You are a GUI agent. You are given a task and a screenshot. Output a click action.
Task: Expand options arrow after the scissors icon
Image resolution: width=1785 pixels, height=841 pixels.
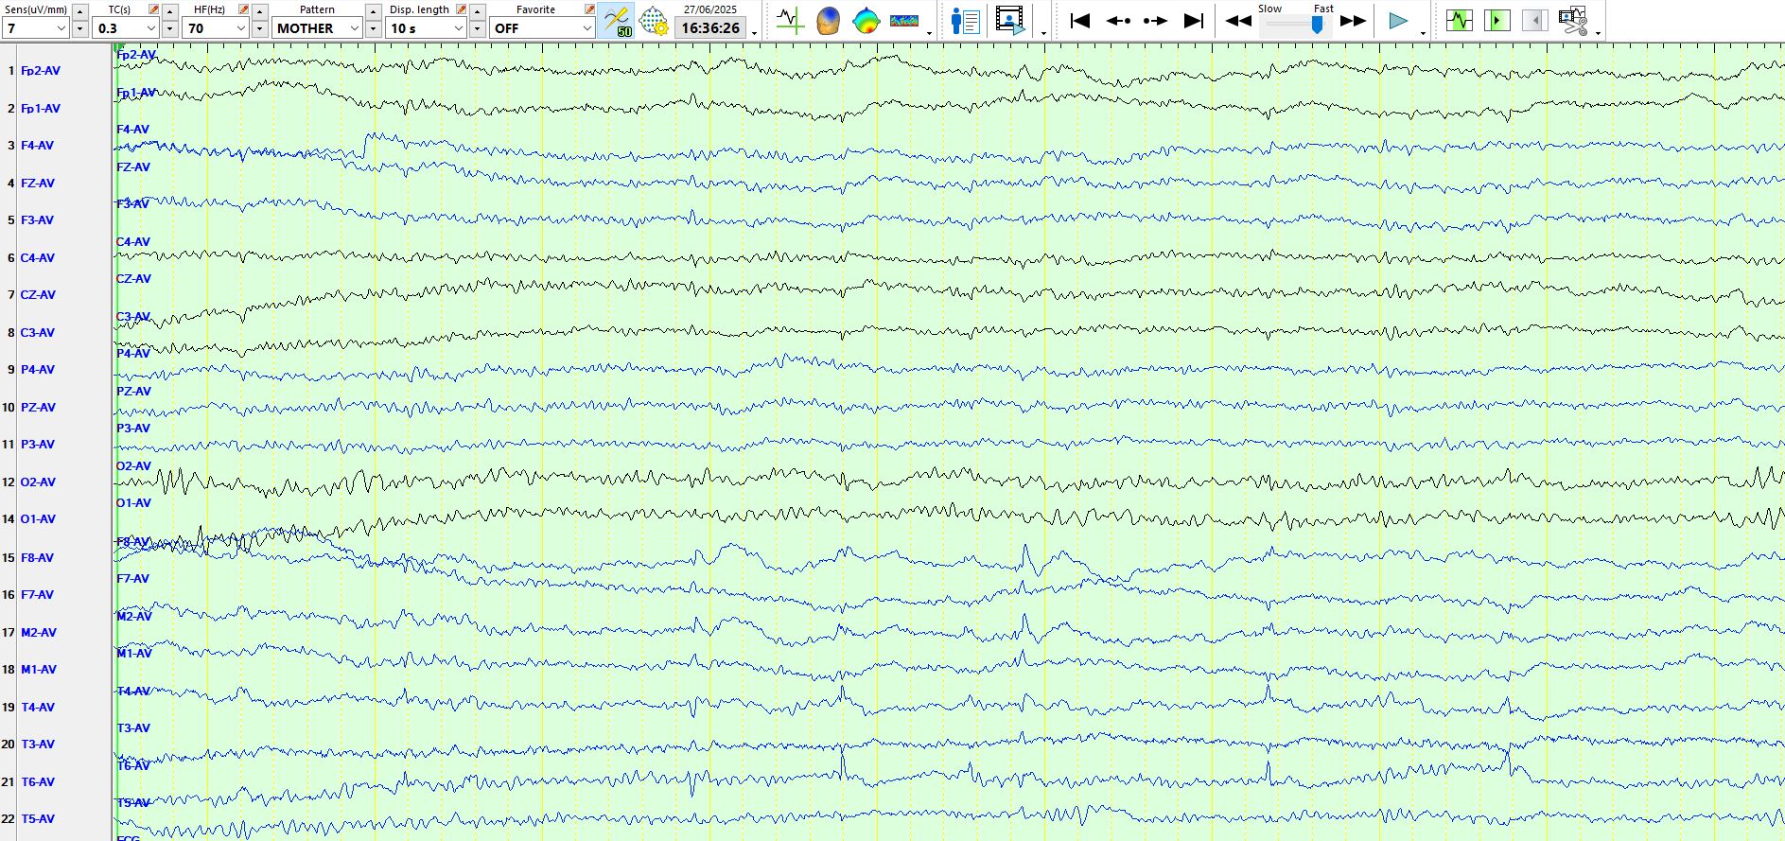tap(1598, 34)
